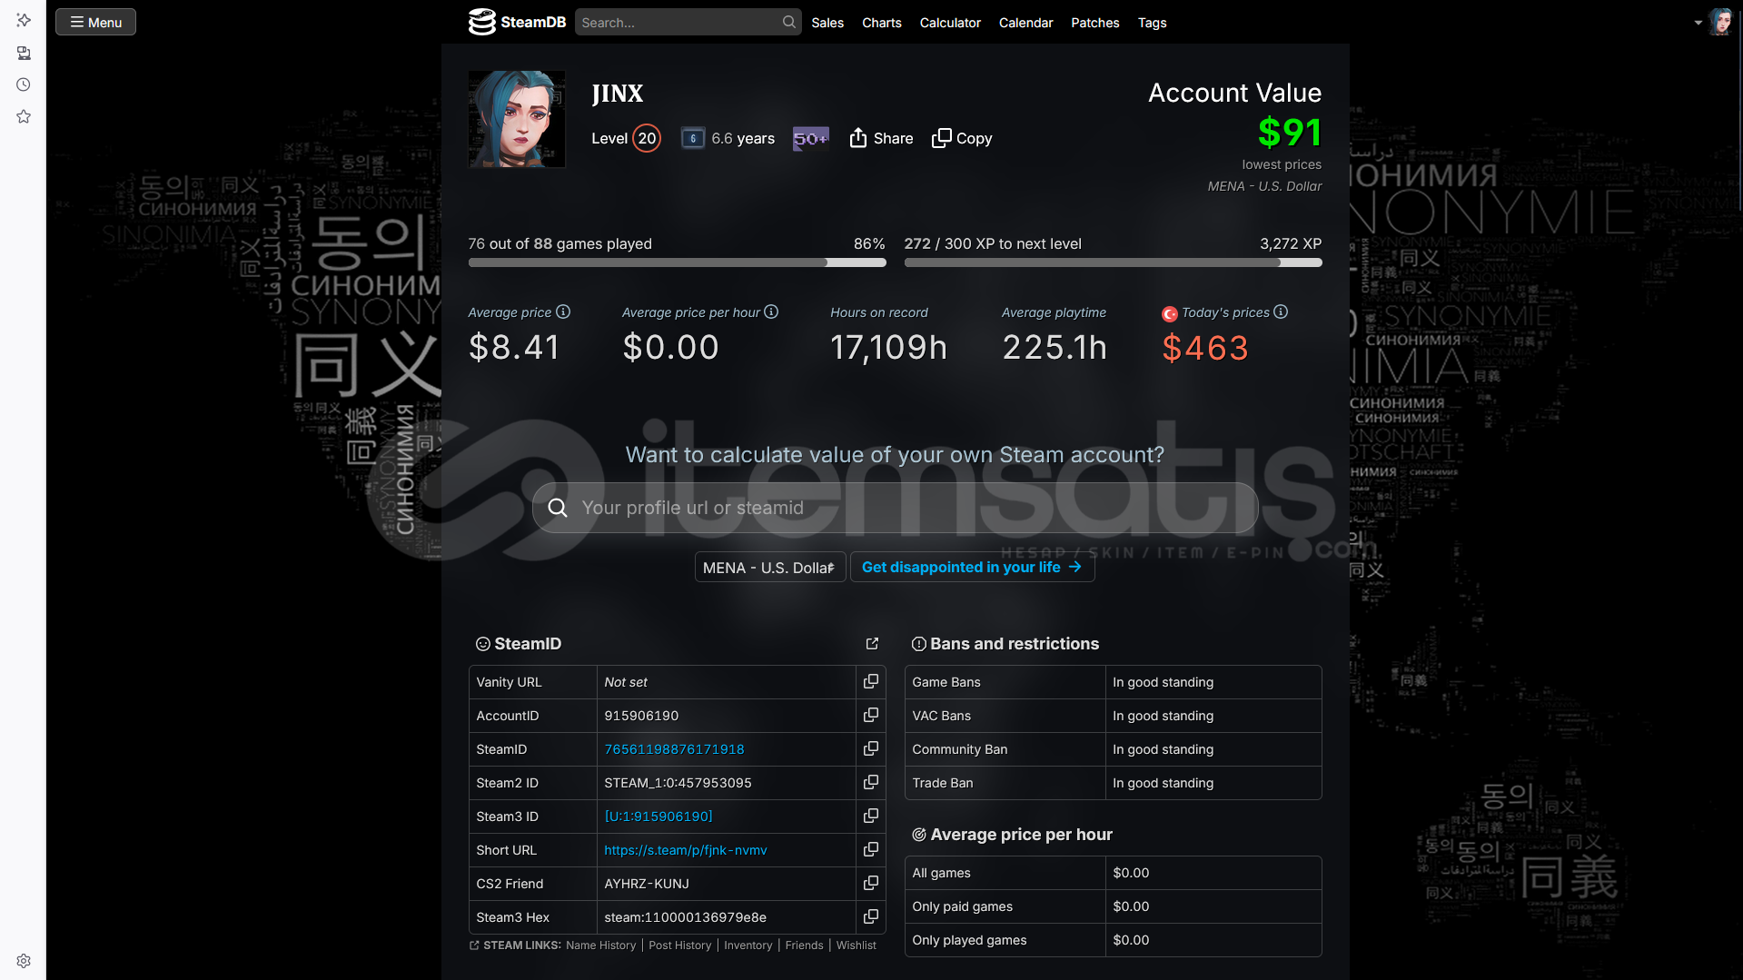
Task: Click Average price per hour info icon
Action: coord(771,312)
